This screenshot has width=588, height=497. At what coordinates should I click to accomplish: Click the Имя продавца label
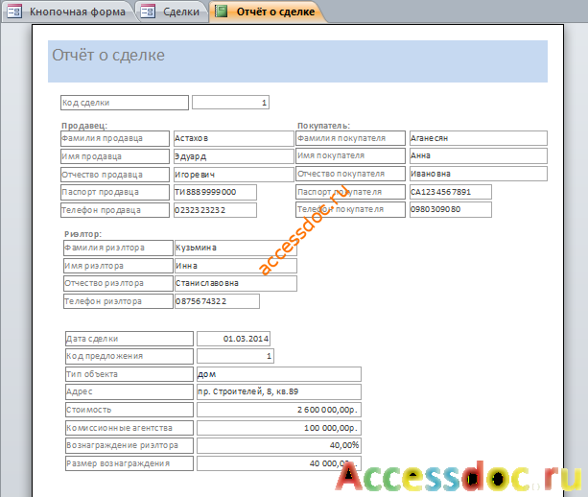(x=115, y=156)
